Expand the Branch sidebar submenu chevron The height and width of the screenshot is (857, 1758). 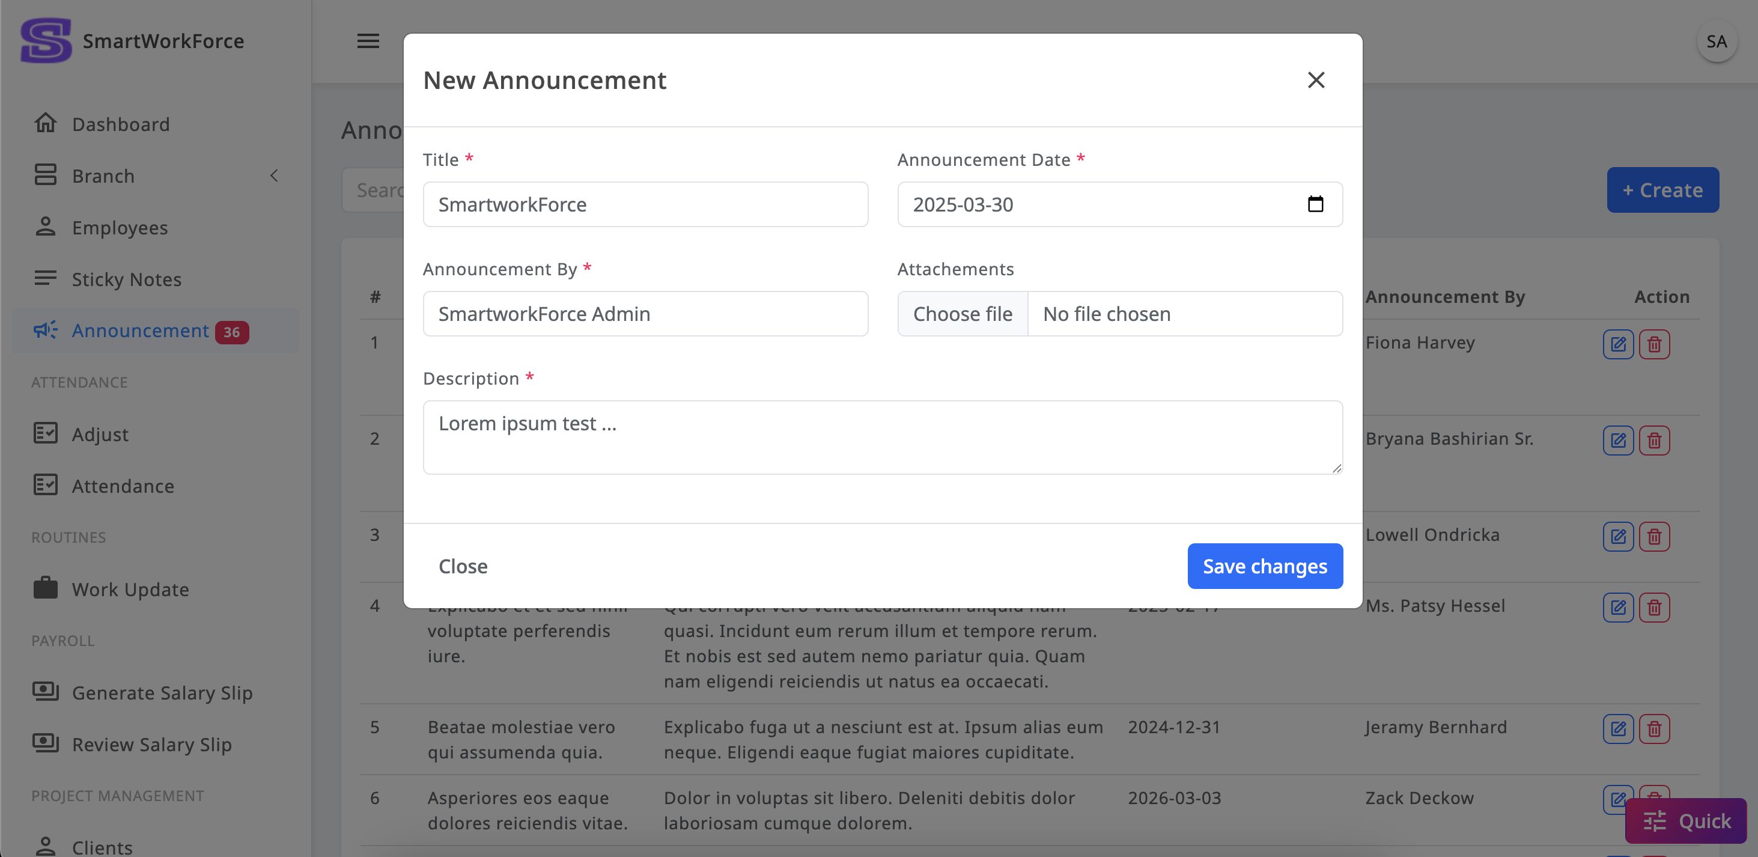[273, 176]
